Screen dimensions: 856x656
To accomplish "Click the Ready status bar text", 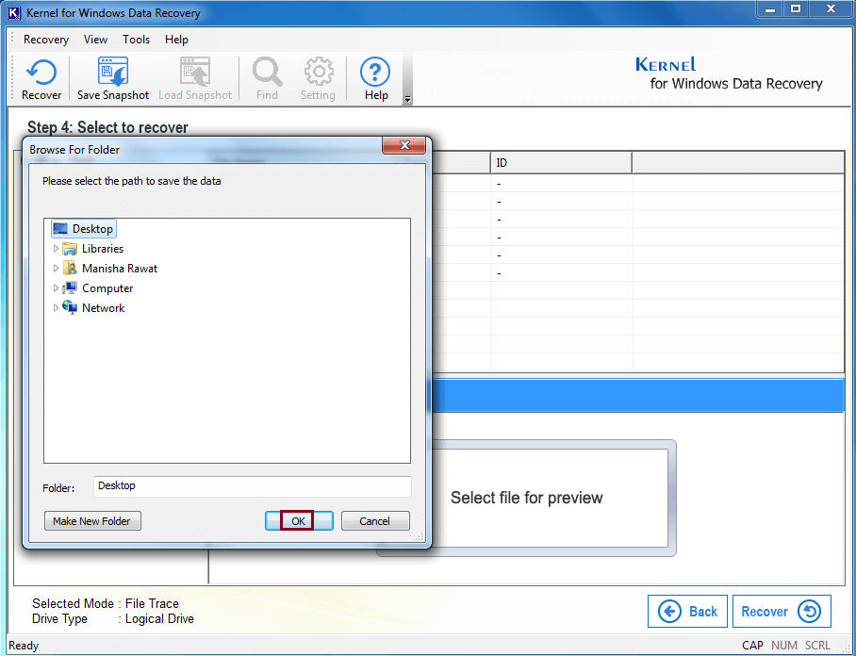I will [x=24, y=646].
